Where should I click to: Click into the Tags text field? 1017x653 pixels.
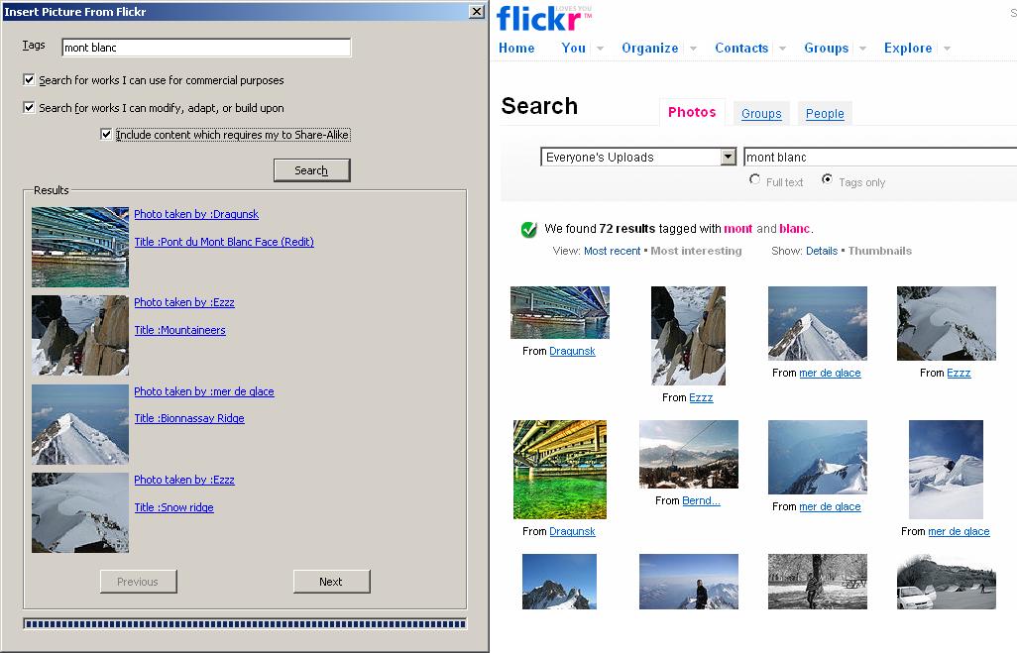tap(206, 48)
